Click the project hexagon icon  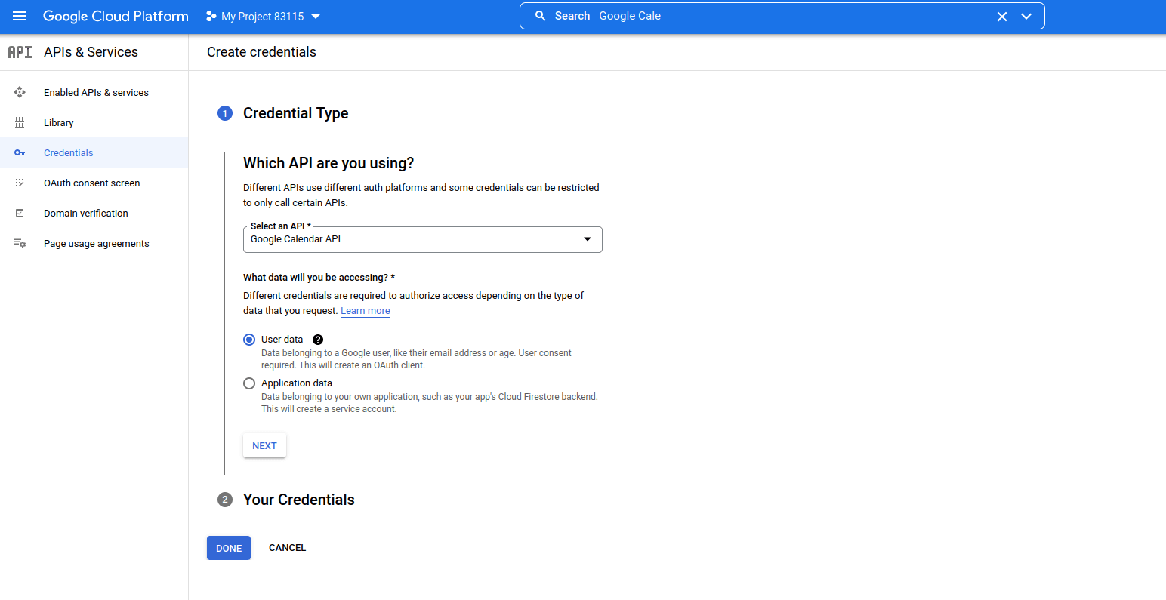211,16
